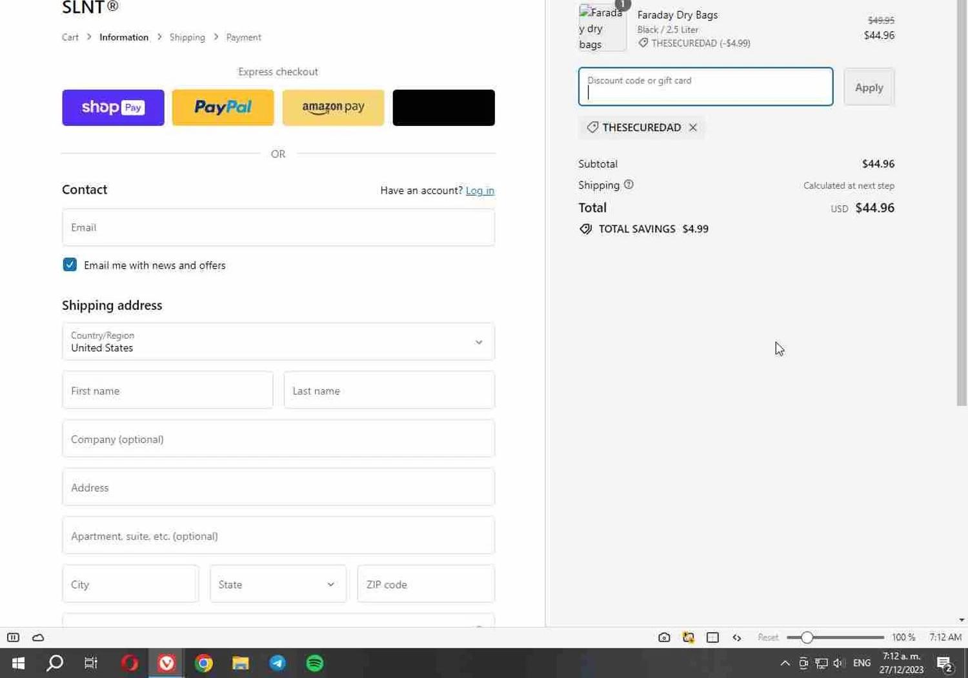The image size is (968, 678).
Task: Open page actions code icon
Action: coord(737,637)
